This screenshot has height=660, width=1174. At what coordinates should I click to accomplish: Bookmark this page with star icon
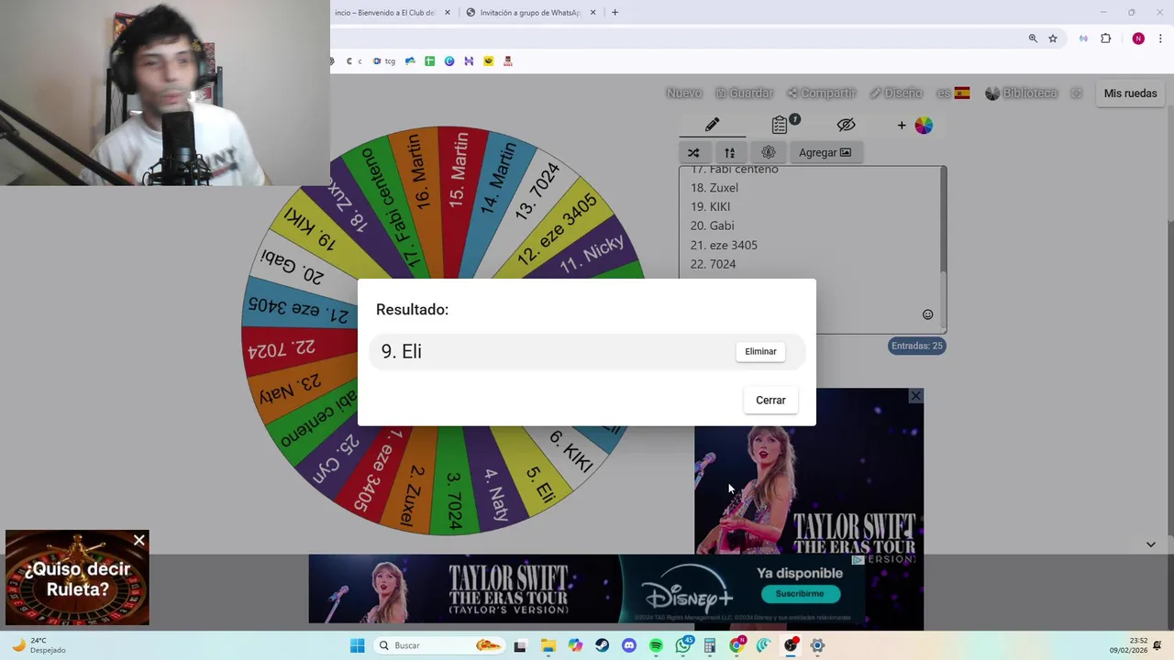(1053, 38)
